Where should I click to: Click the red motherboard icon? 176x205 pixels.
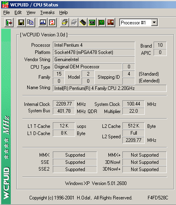[110, 22]
